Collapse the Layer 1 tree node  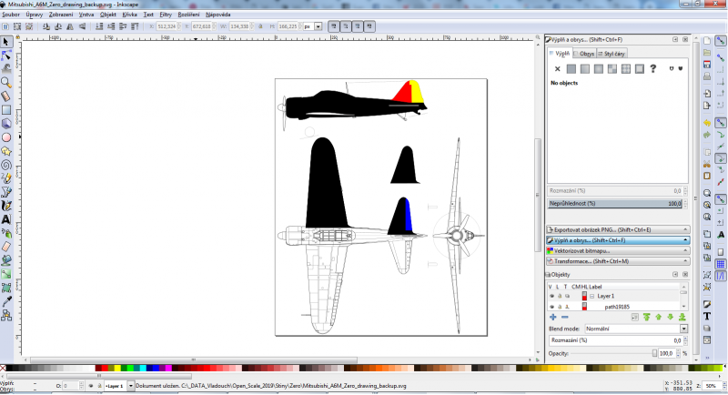tap(592, 296)
